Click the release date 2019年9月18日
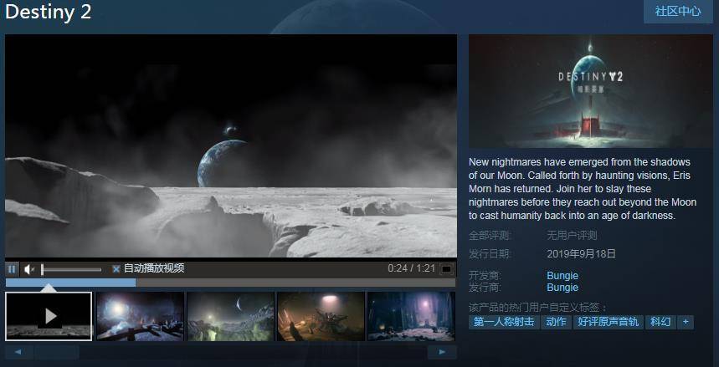719x367 pixels. point(581,254)
